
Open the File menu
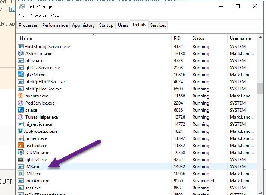click(22, 16)
